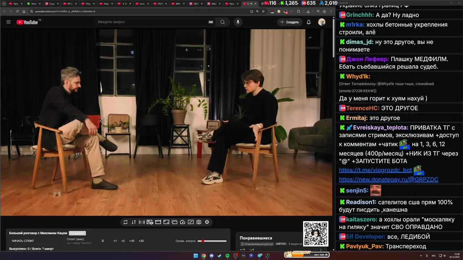This screenshot has width=463, height=260.
Task: Open Spotify from the taskbar
Action: pyautogui.click(x=228, y=256)
